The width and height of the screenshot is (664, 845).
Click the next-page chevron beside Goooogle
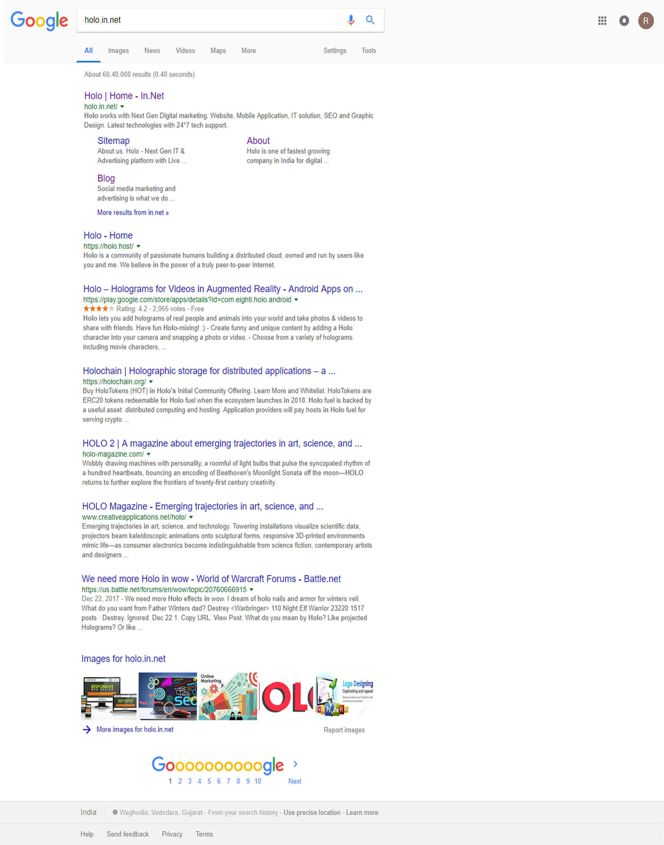point(295,764)
